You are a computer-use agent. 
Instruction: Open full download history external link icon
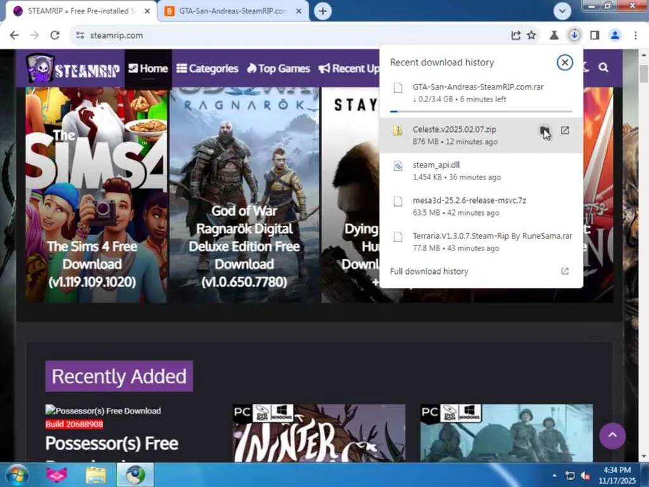point(565,271)
